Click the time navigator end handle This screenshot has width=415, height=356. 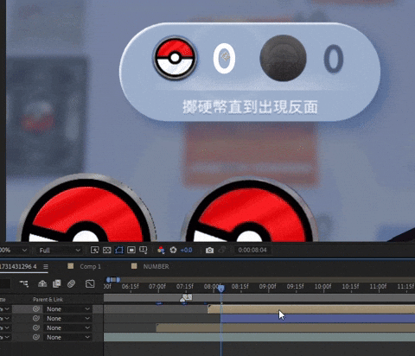point(118,279)
